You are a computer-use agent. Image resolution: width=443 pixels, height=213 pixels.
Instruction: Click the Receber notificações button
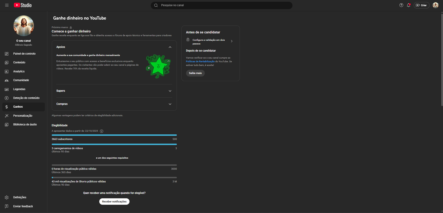coord(114,202)
